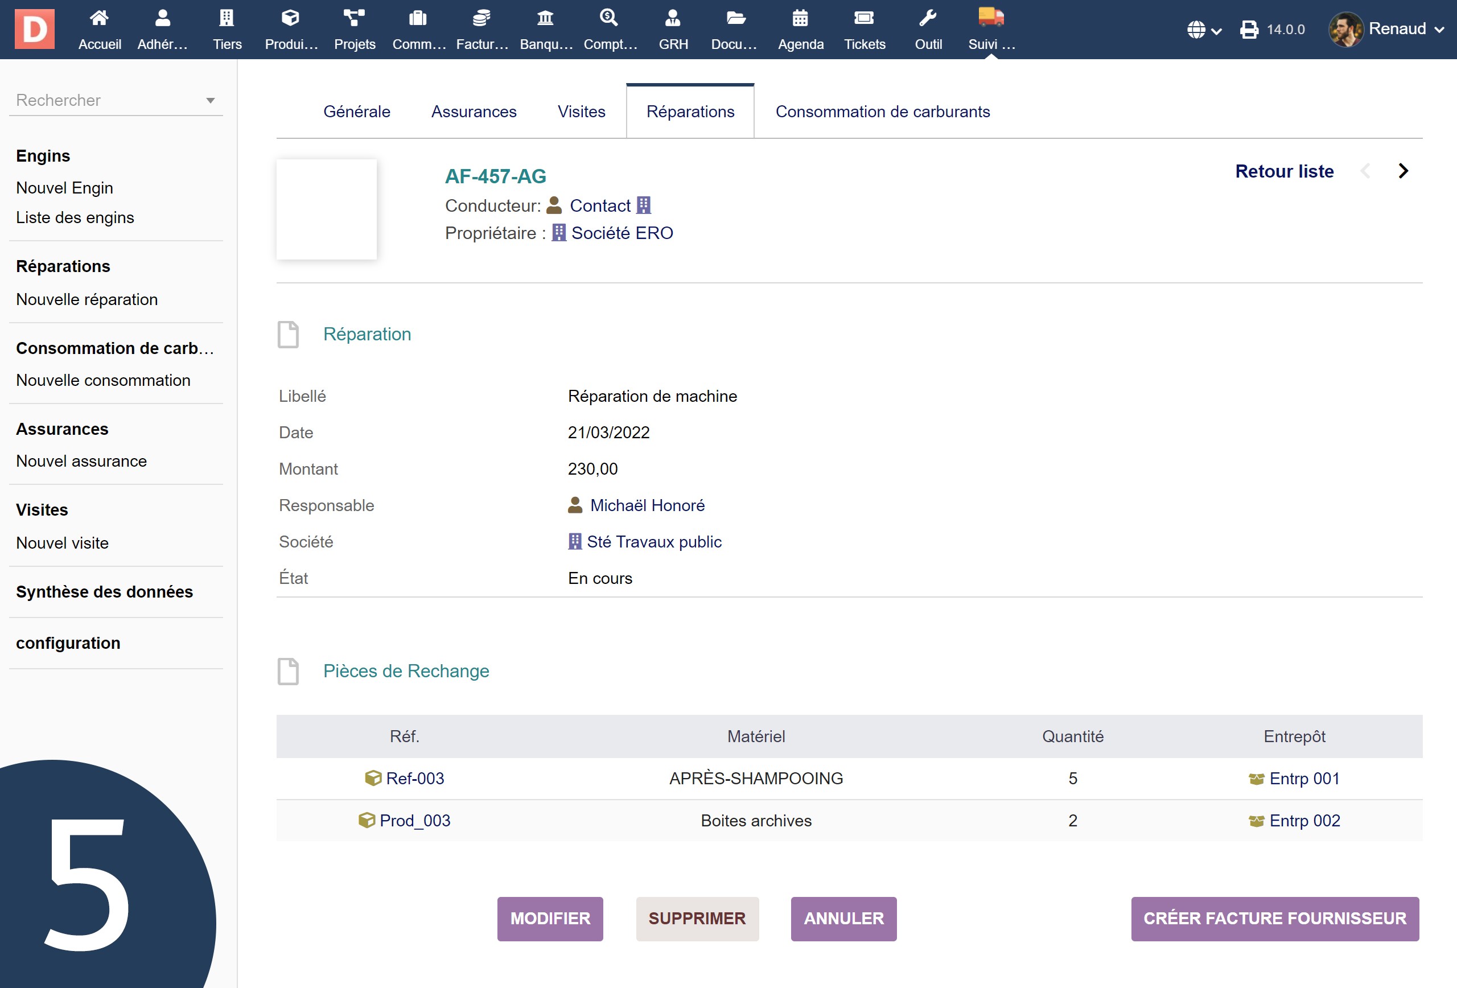
Task: Open Liste des engins in sidebar
Action: click(75, 217)
